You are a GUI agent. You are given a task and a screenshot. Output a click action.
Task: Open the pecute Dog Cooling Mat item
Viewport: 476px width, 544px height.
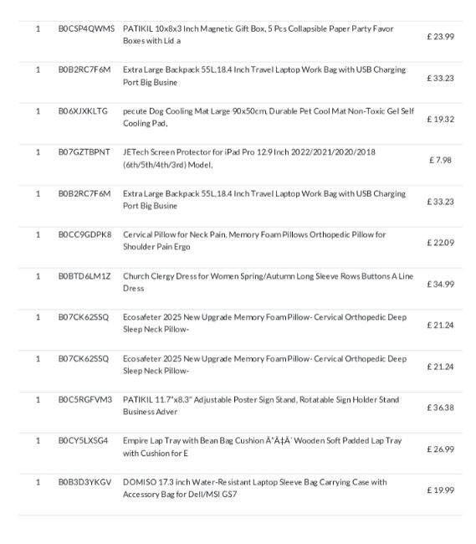269,117
